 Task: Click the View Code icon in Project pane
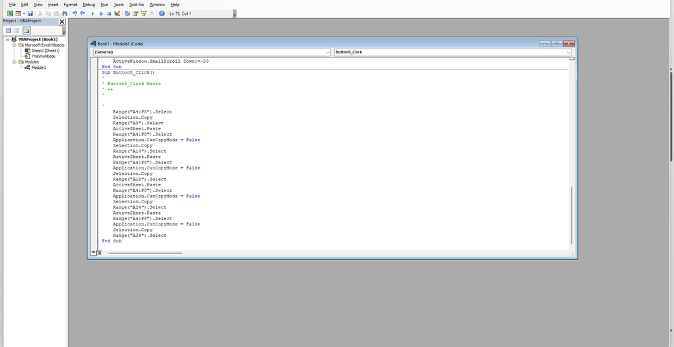(8, 30)
